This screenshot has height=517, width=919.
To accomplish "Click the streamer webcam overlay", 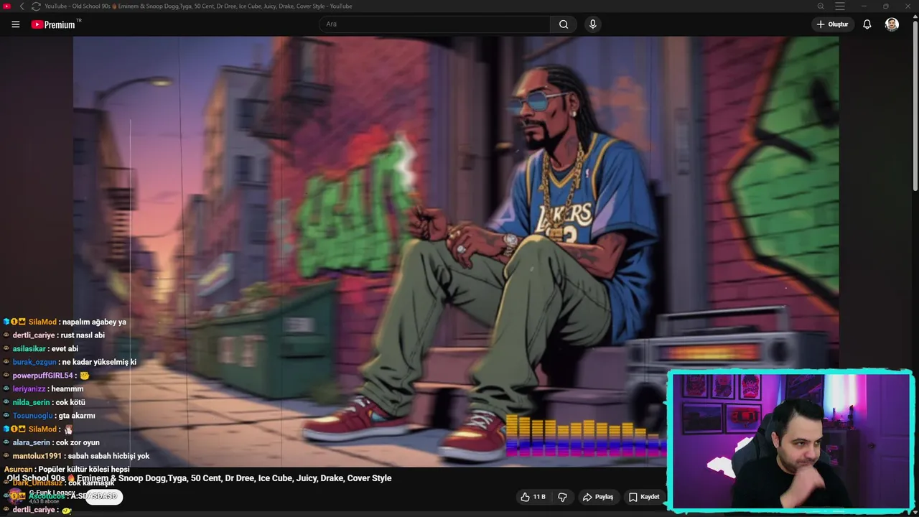I will (791, 441).
